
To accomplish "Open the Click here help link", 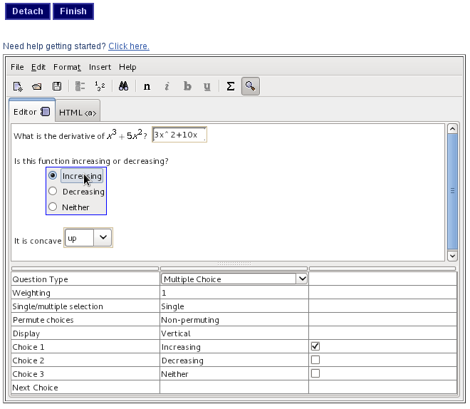I will tap(129, 46).
